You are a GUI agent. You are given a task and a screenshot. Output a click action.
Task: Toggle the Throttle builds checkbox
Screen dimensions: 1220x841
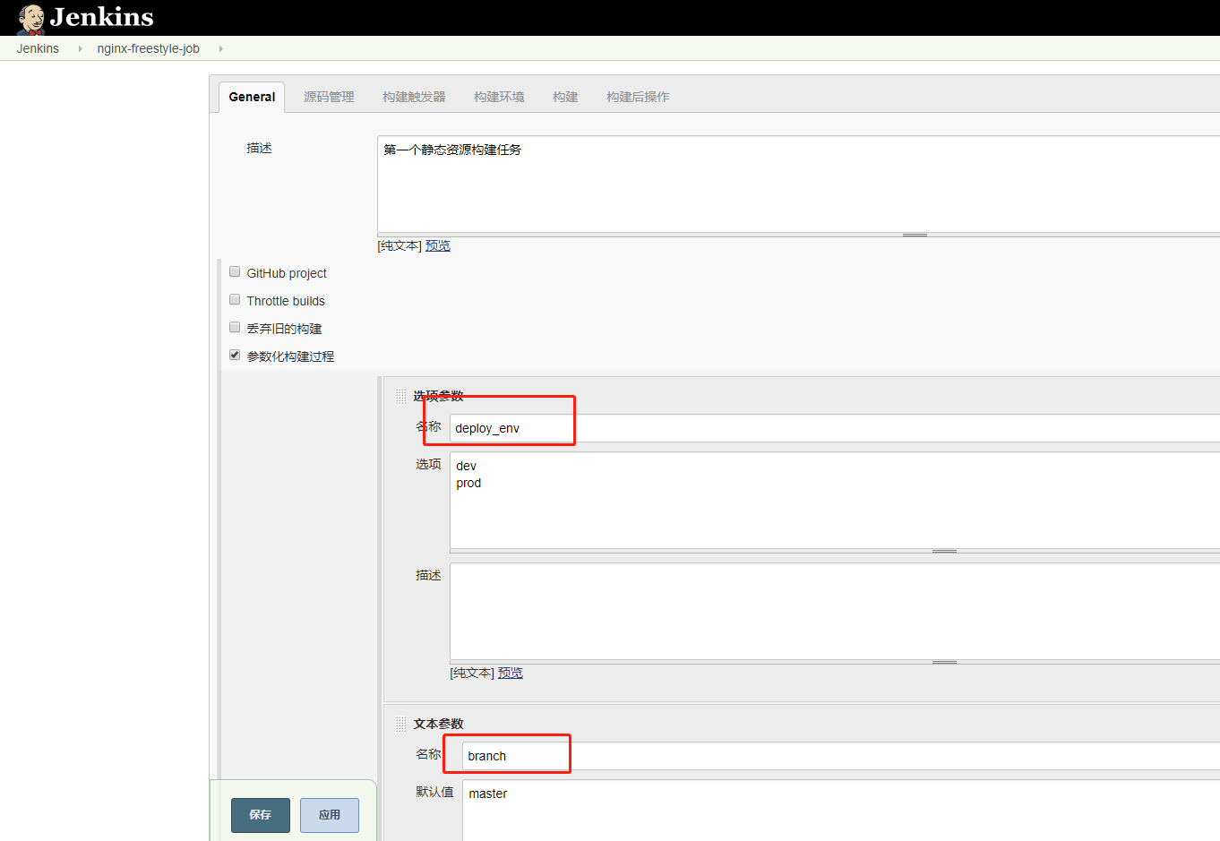pyautogui.click(x=235, y=300)
